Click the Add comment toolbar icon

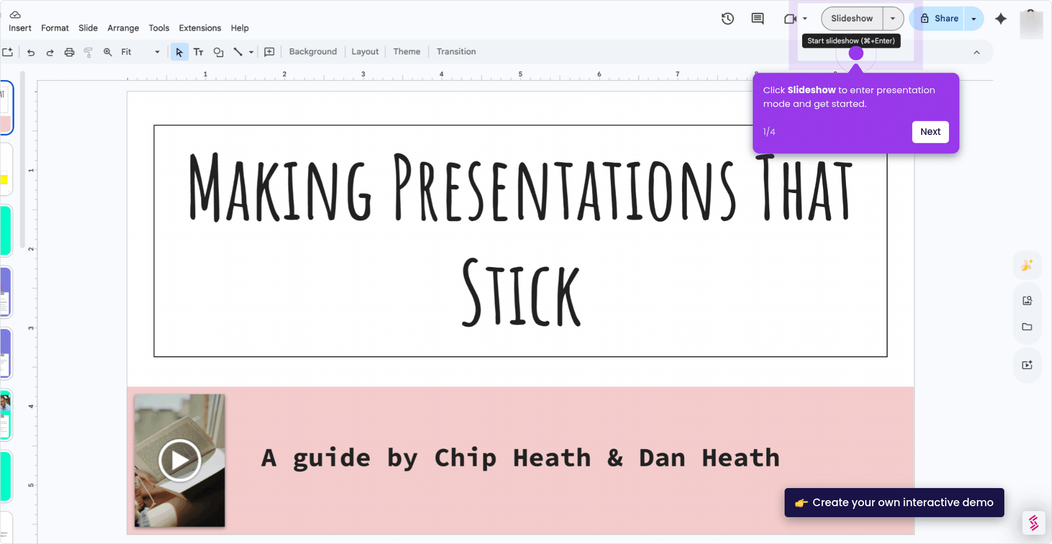click(270, 52)
